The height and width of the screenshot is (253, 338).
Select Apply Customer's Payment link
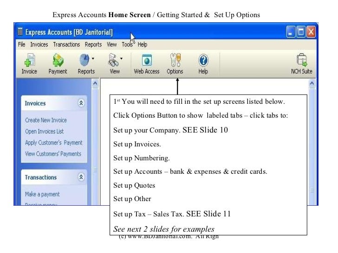(x=54, y=143)
